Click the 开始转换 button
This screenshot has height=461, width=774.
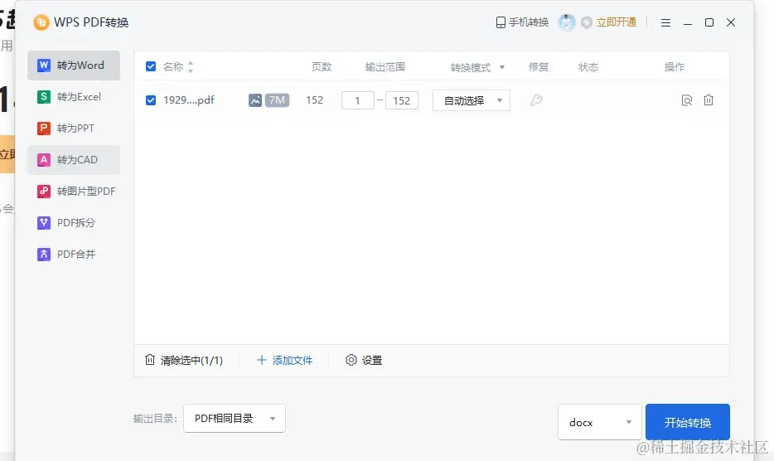coord(688,422)
